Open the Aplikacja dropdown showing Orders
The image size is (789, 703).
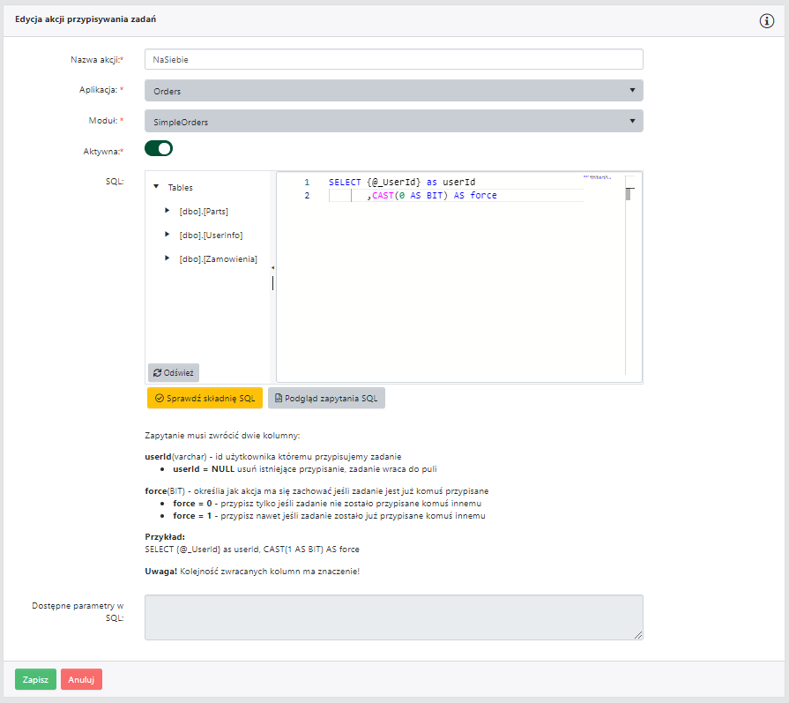point(393,91)
